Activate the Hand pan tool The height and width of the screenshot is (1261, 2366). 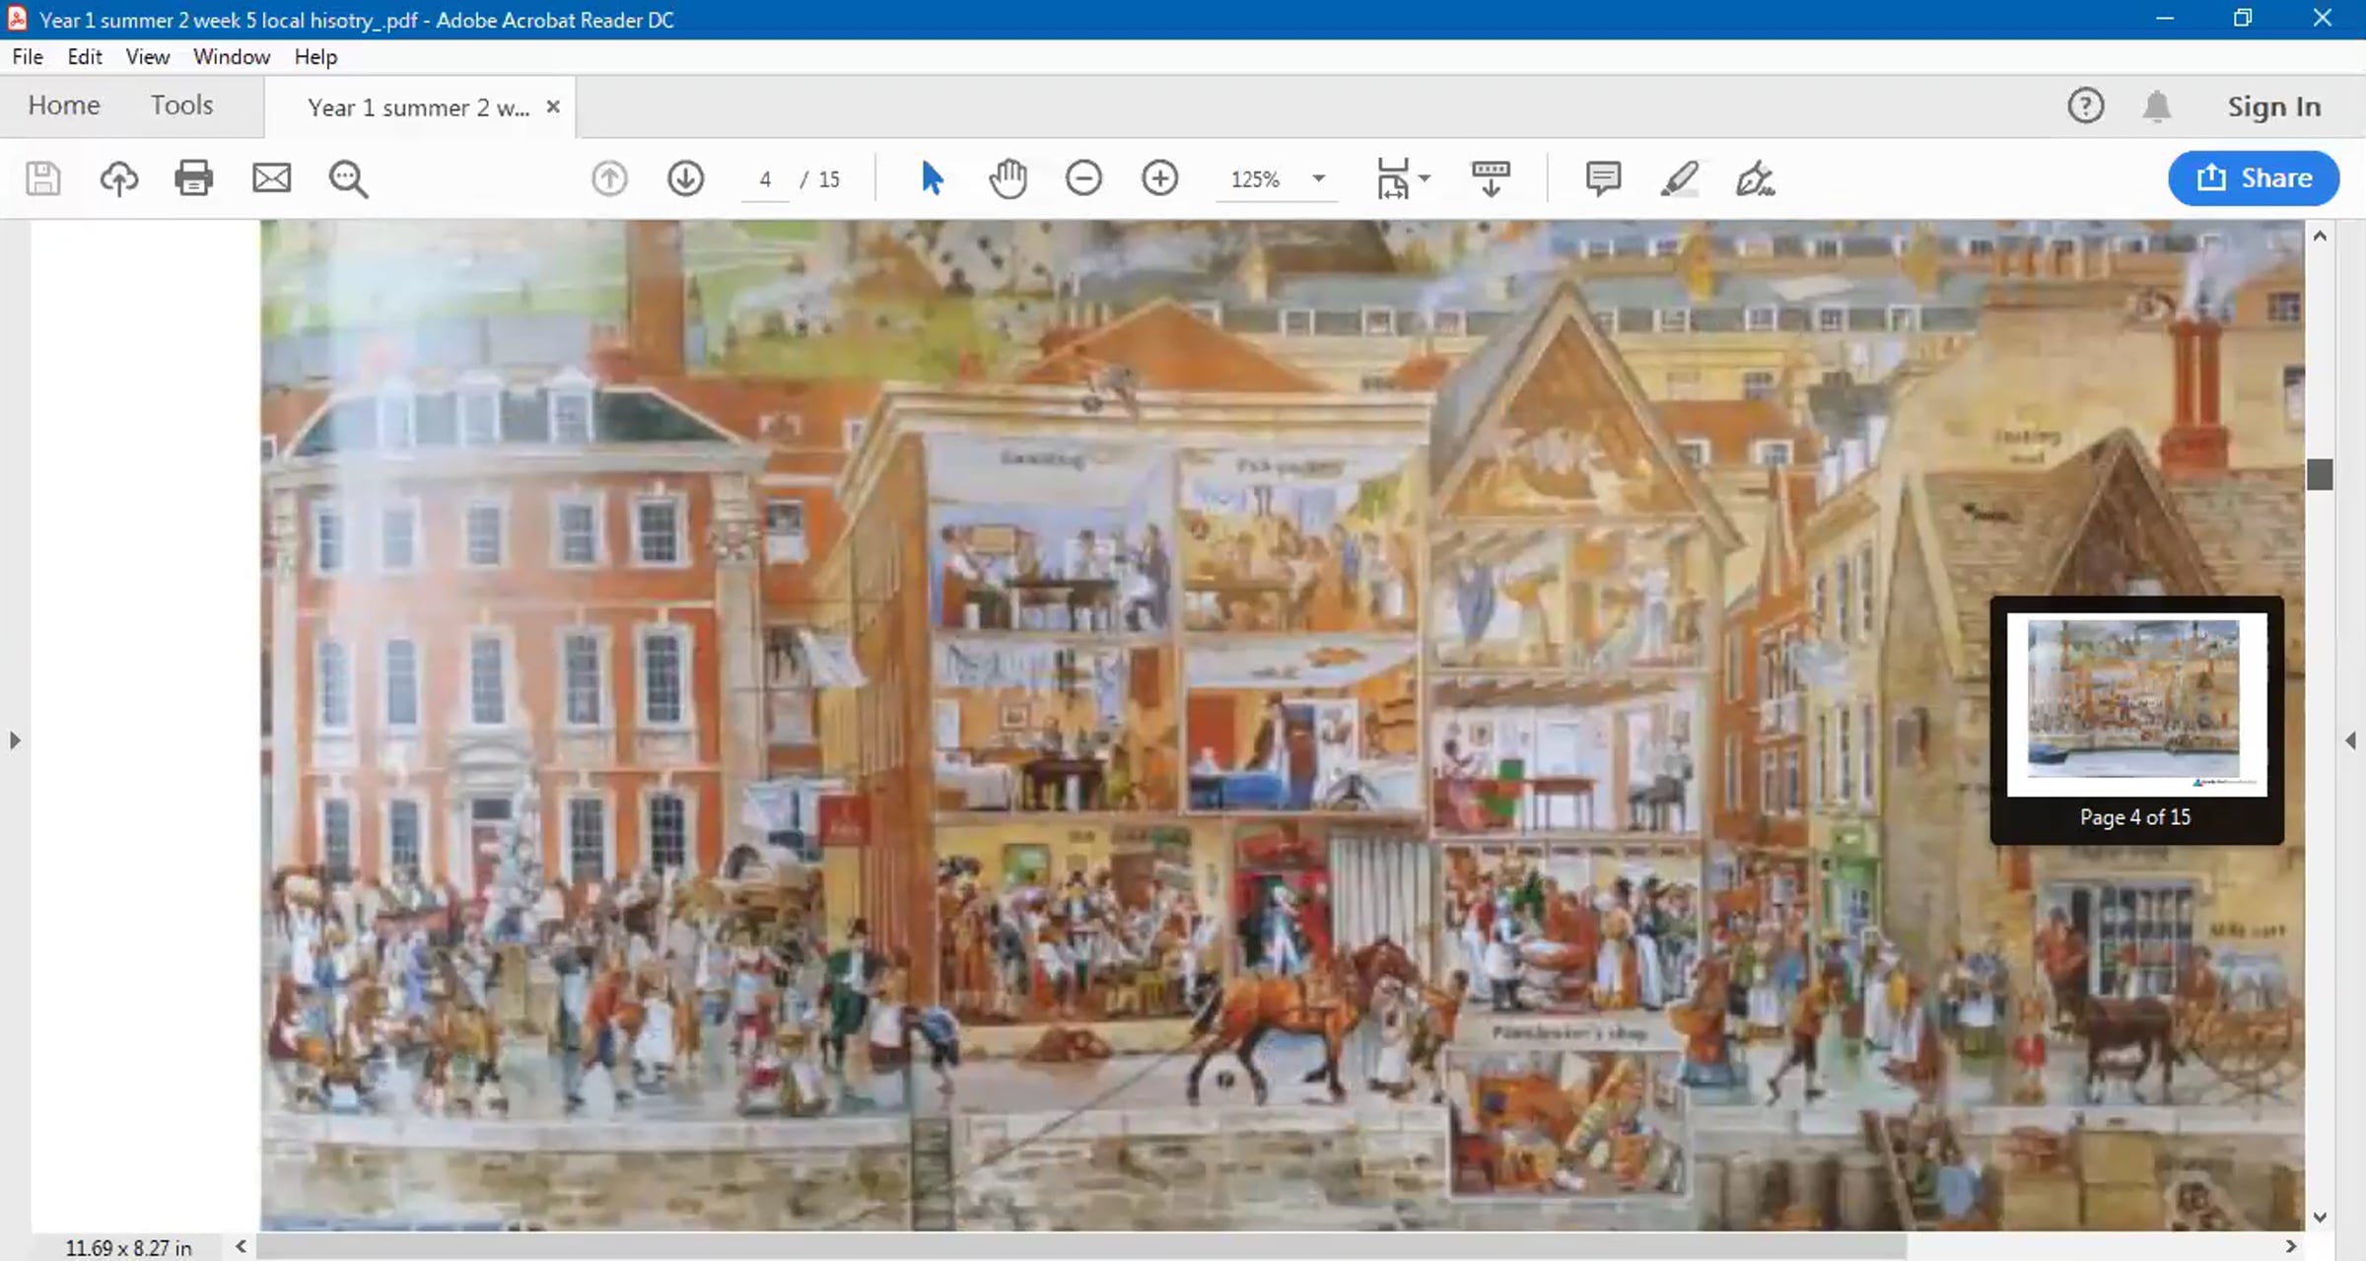click(1008, 178)
